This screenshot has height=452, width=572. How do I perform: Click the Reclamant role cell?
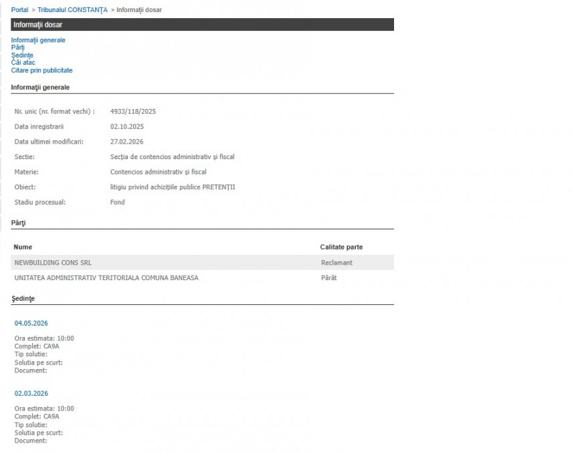pos(337,263)
